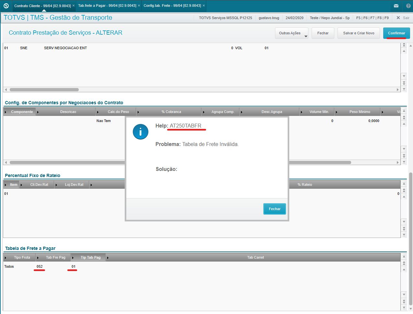The height and width of the screenshot is (314, 413).
Task: Click the Sair exit X icon
Action: click(x=398, y=18)
